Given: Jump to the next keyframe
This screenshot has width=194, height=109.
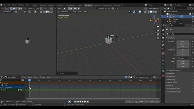Looking at the screenshot, I should pos(85,102).
